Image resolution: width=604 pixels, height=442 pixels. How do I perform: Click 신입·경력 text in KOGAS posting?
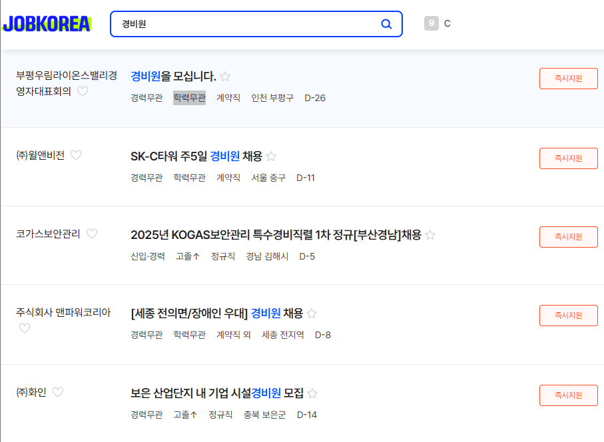coord(148,256)
